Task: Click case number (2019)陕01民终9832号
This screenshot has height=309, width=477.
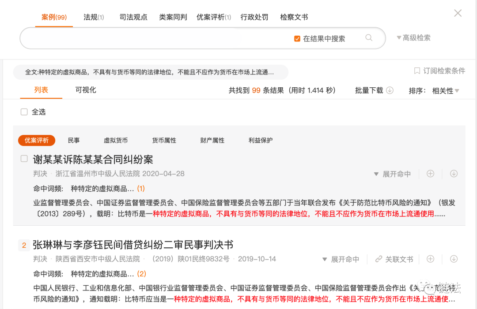Action: 190,259
